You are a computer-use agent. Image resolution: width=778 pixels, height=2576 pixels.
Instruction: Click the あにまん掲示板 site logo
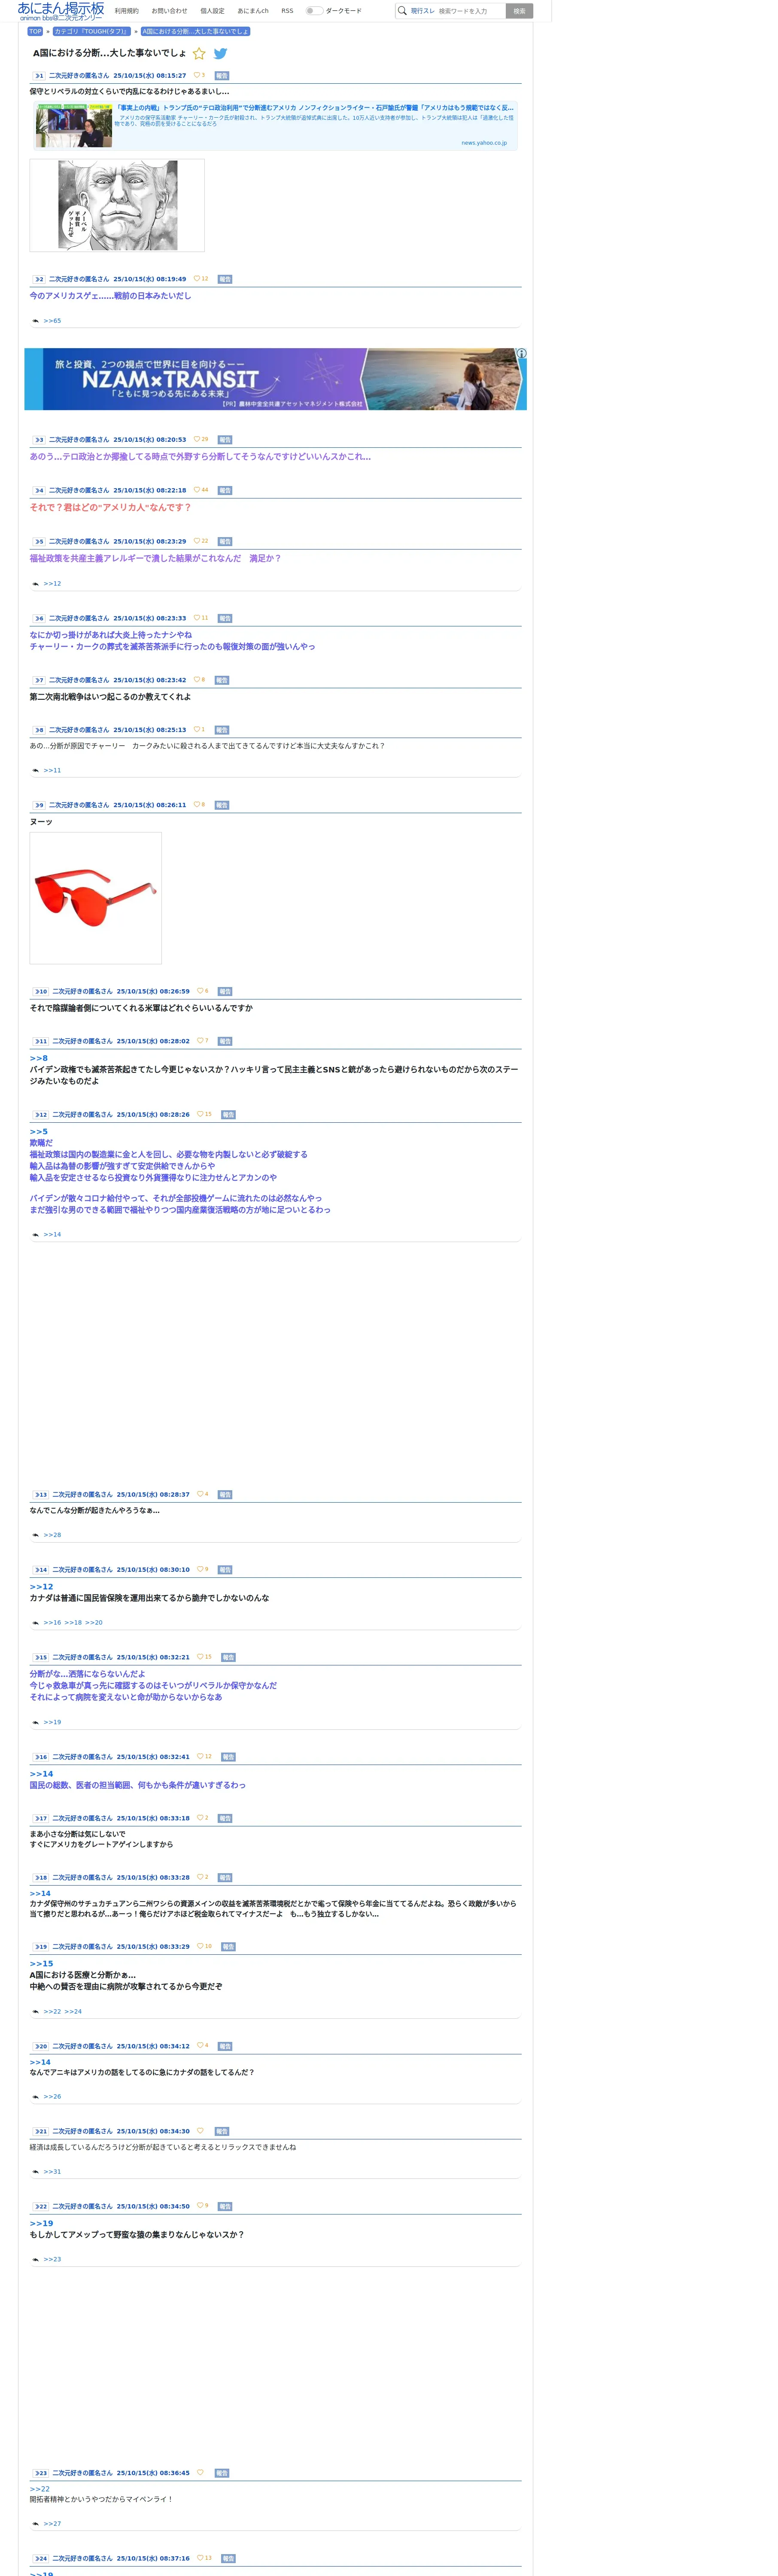[x=61, y=11]
